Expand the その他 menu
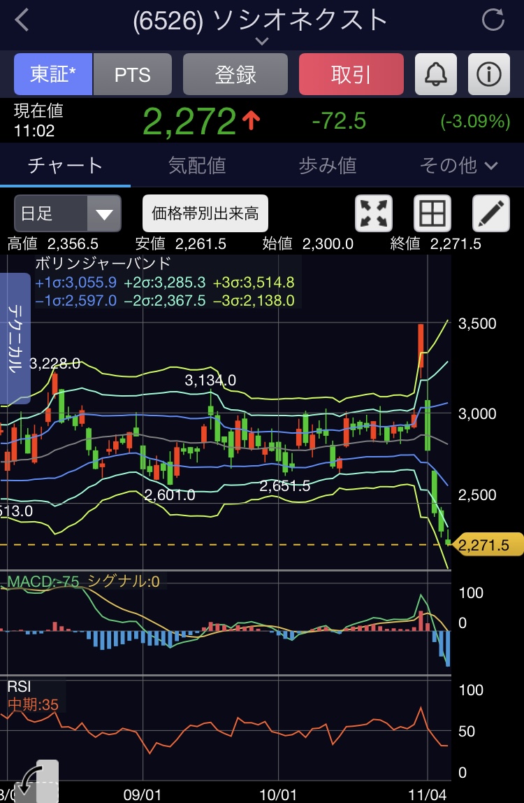 click(458, 166)
